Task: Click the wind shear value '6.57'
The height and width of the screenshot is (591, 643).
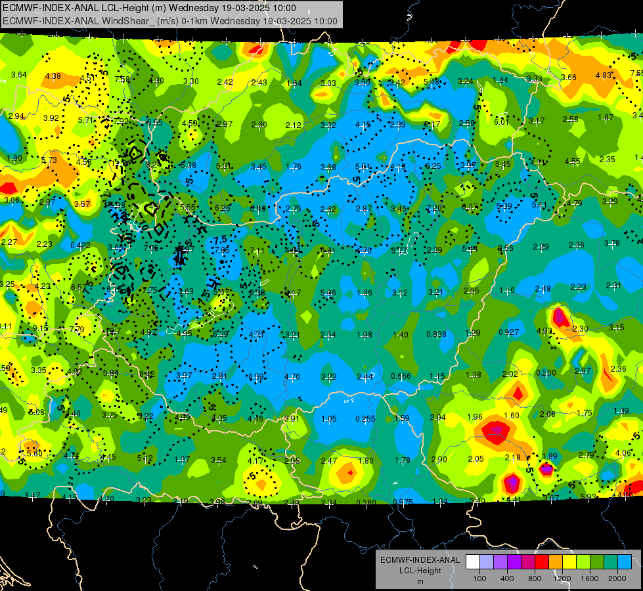Action: (79, 288)
